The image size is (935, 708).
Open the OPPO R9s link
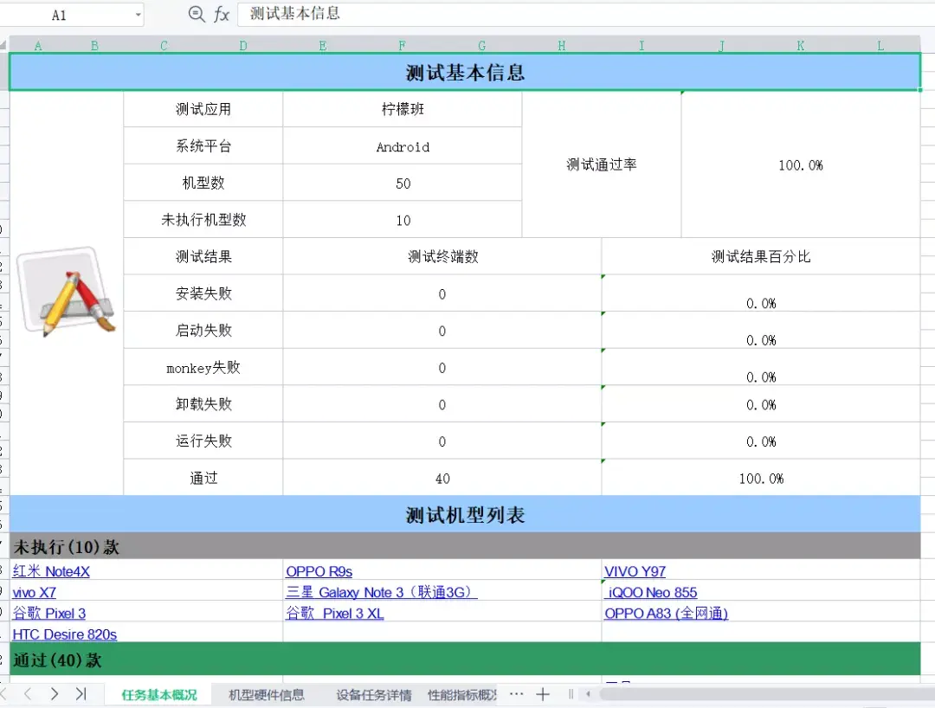319,571
